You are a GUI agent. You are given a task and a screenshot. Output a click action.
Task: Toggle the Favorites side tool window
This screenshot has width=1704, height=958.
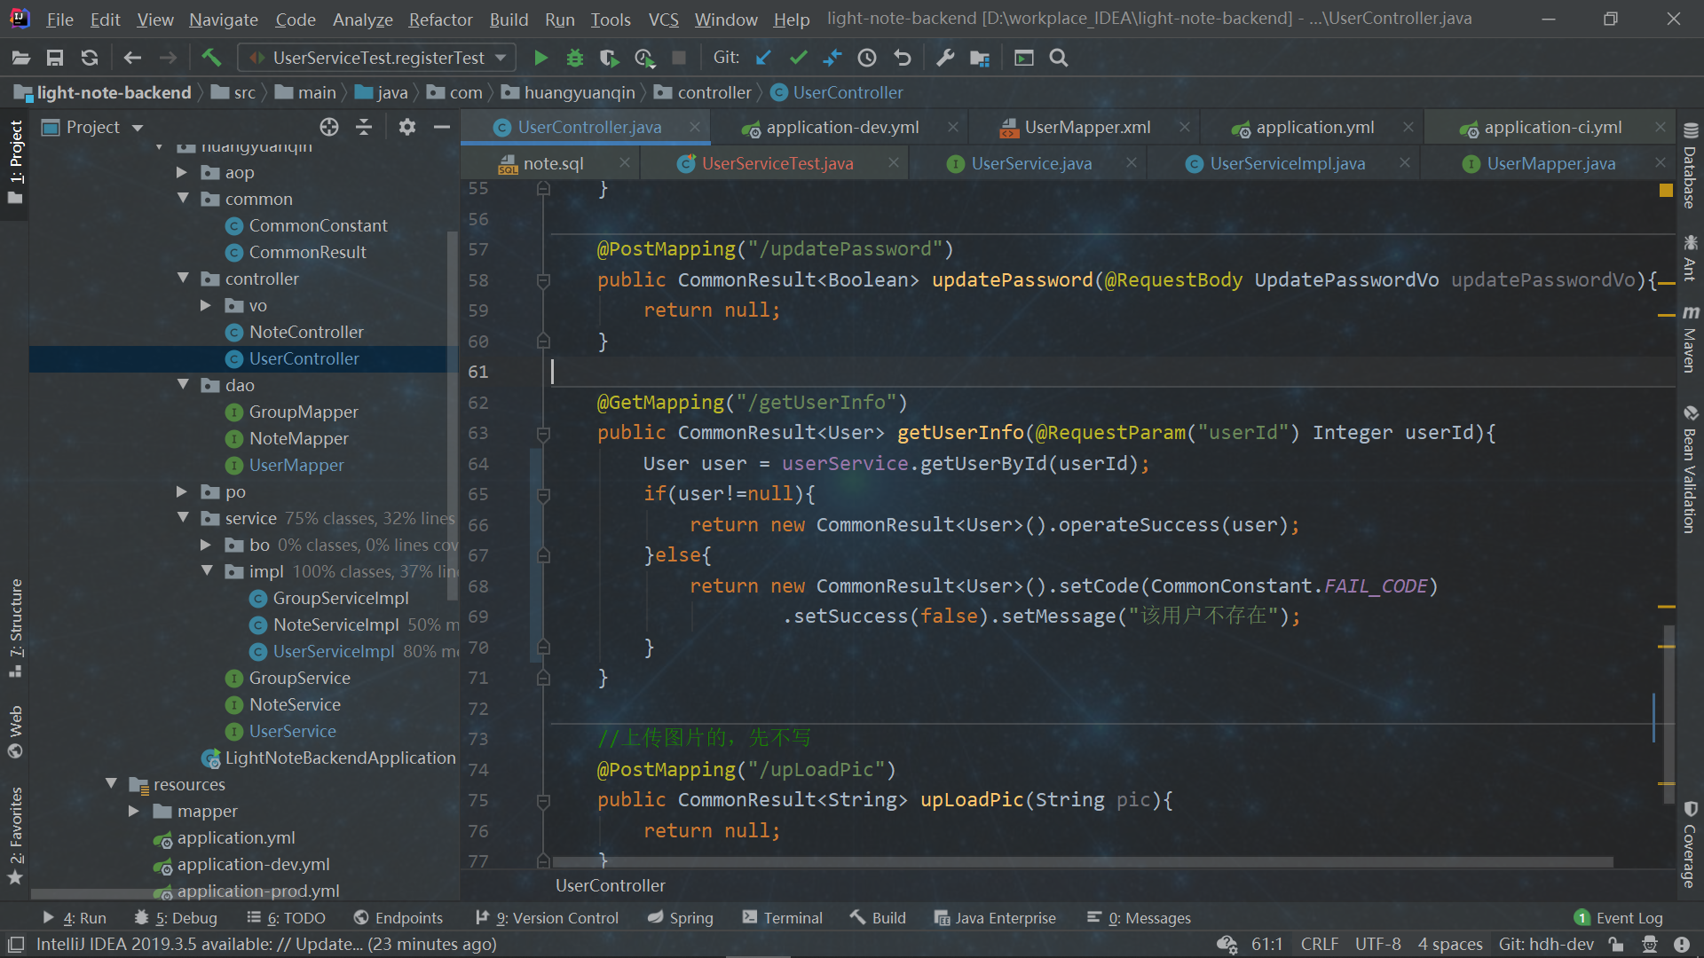click(15, 836)
